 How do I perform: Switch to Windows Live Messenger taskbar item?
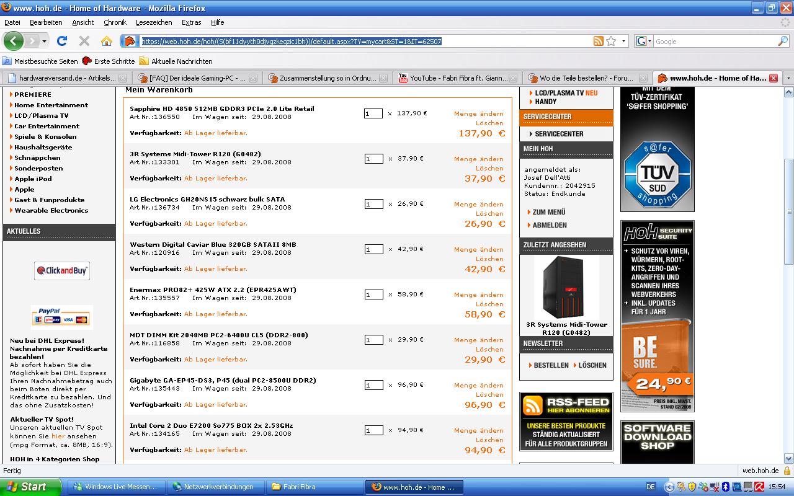(x=116, y=487)
